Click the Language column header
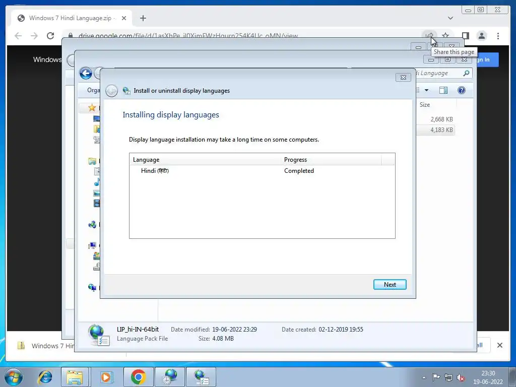Image resolution: width=516 pixels, height=387 pixels. pos(205,160)
